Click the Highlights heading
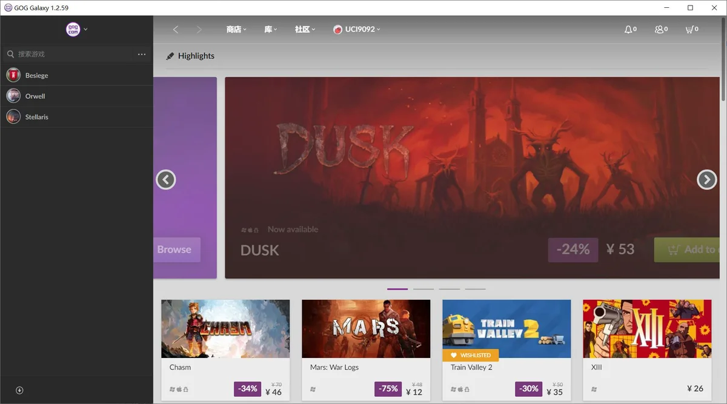Screen dimensions: 727x404 click(x=196, y=56)
